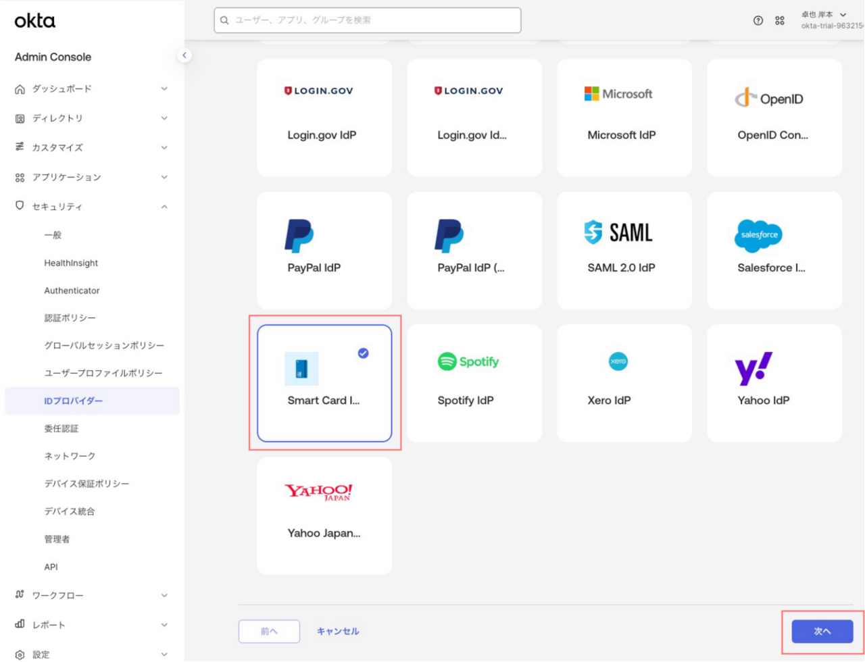Deselect the Smart Card IdP checkmark
This screenshot has height=662, width=865.
click(x=363, y=353)
